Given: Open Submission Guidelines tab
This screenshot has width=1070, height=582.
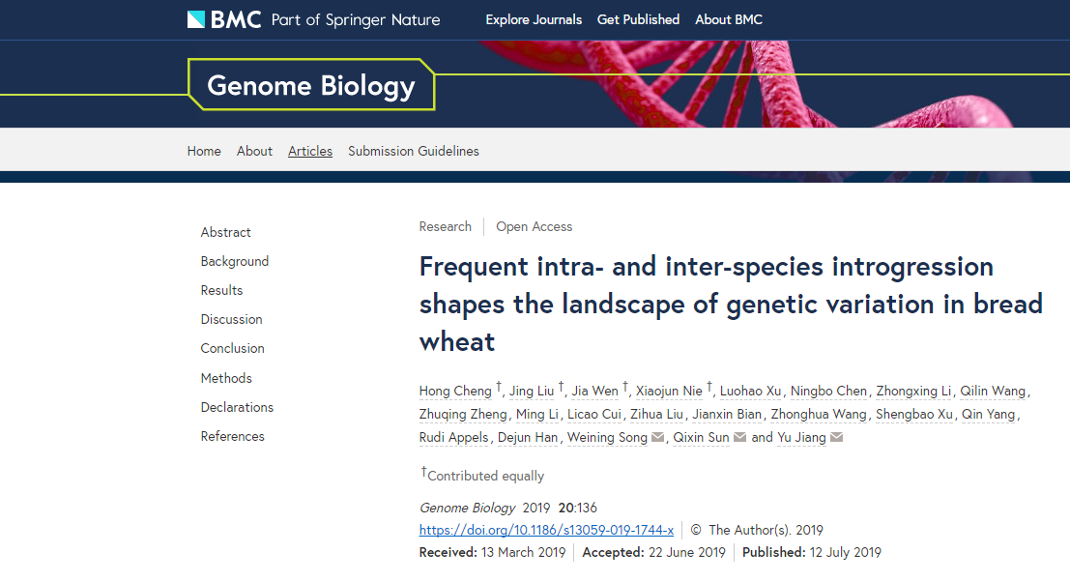Looking at the screenshot, I should pyautogui.click(x=414, y=151).
